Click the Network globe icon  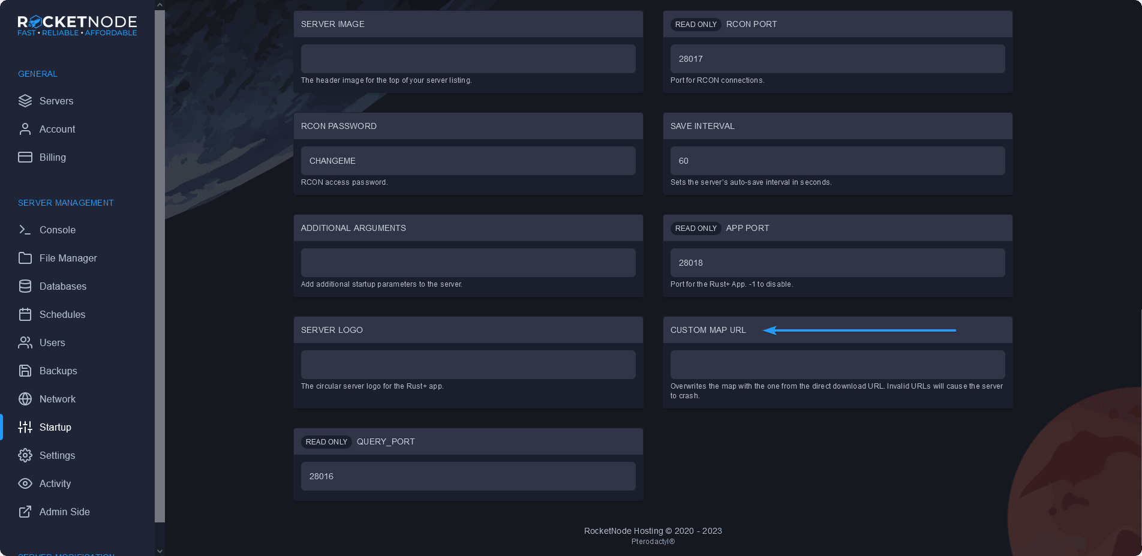click(x=25, y=399)
